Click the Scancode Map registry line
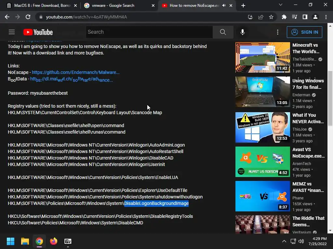Image resolution: width=333 pixels, height=249 pixels. (85, 113)
